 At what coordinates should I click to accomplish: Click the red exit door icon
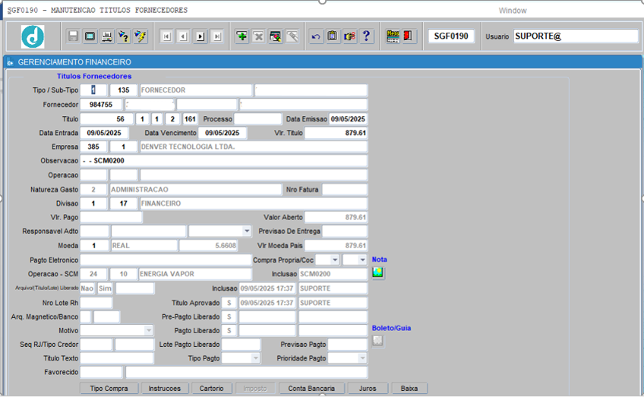409,36
